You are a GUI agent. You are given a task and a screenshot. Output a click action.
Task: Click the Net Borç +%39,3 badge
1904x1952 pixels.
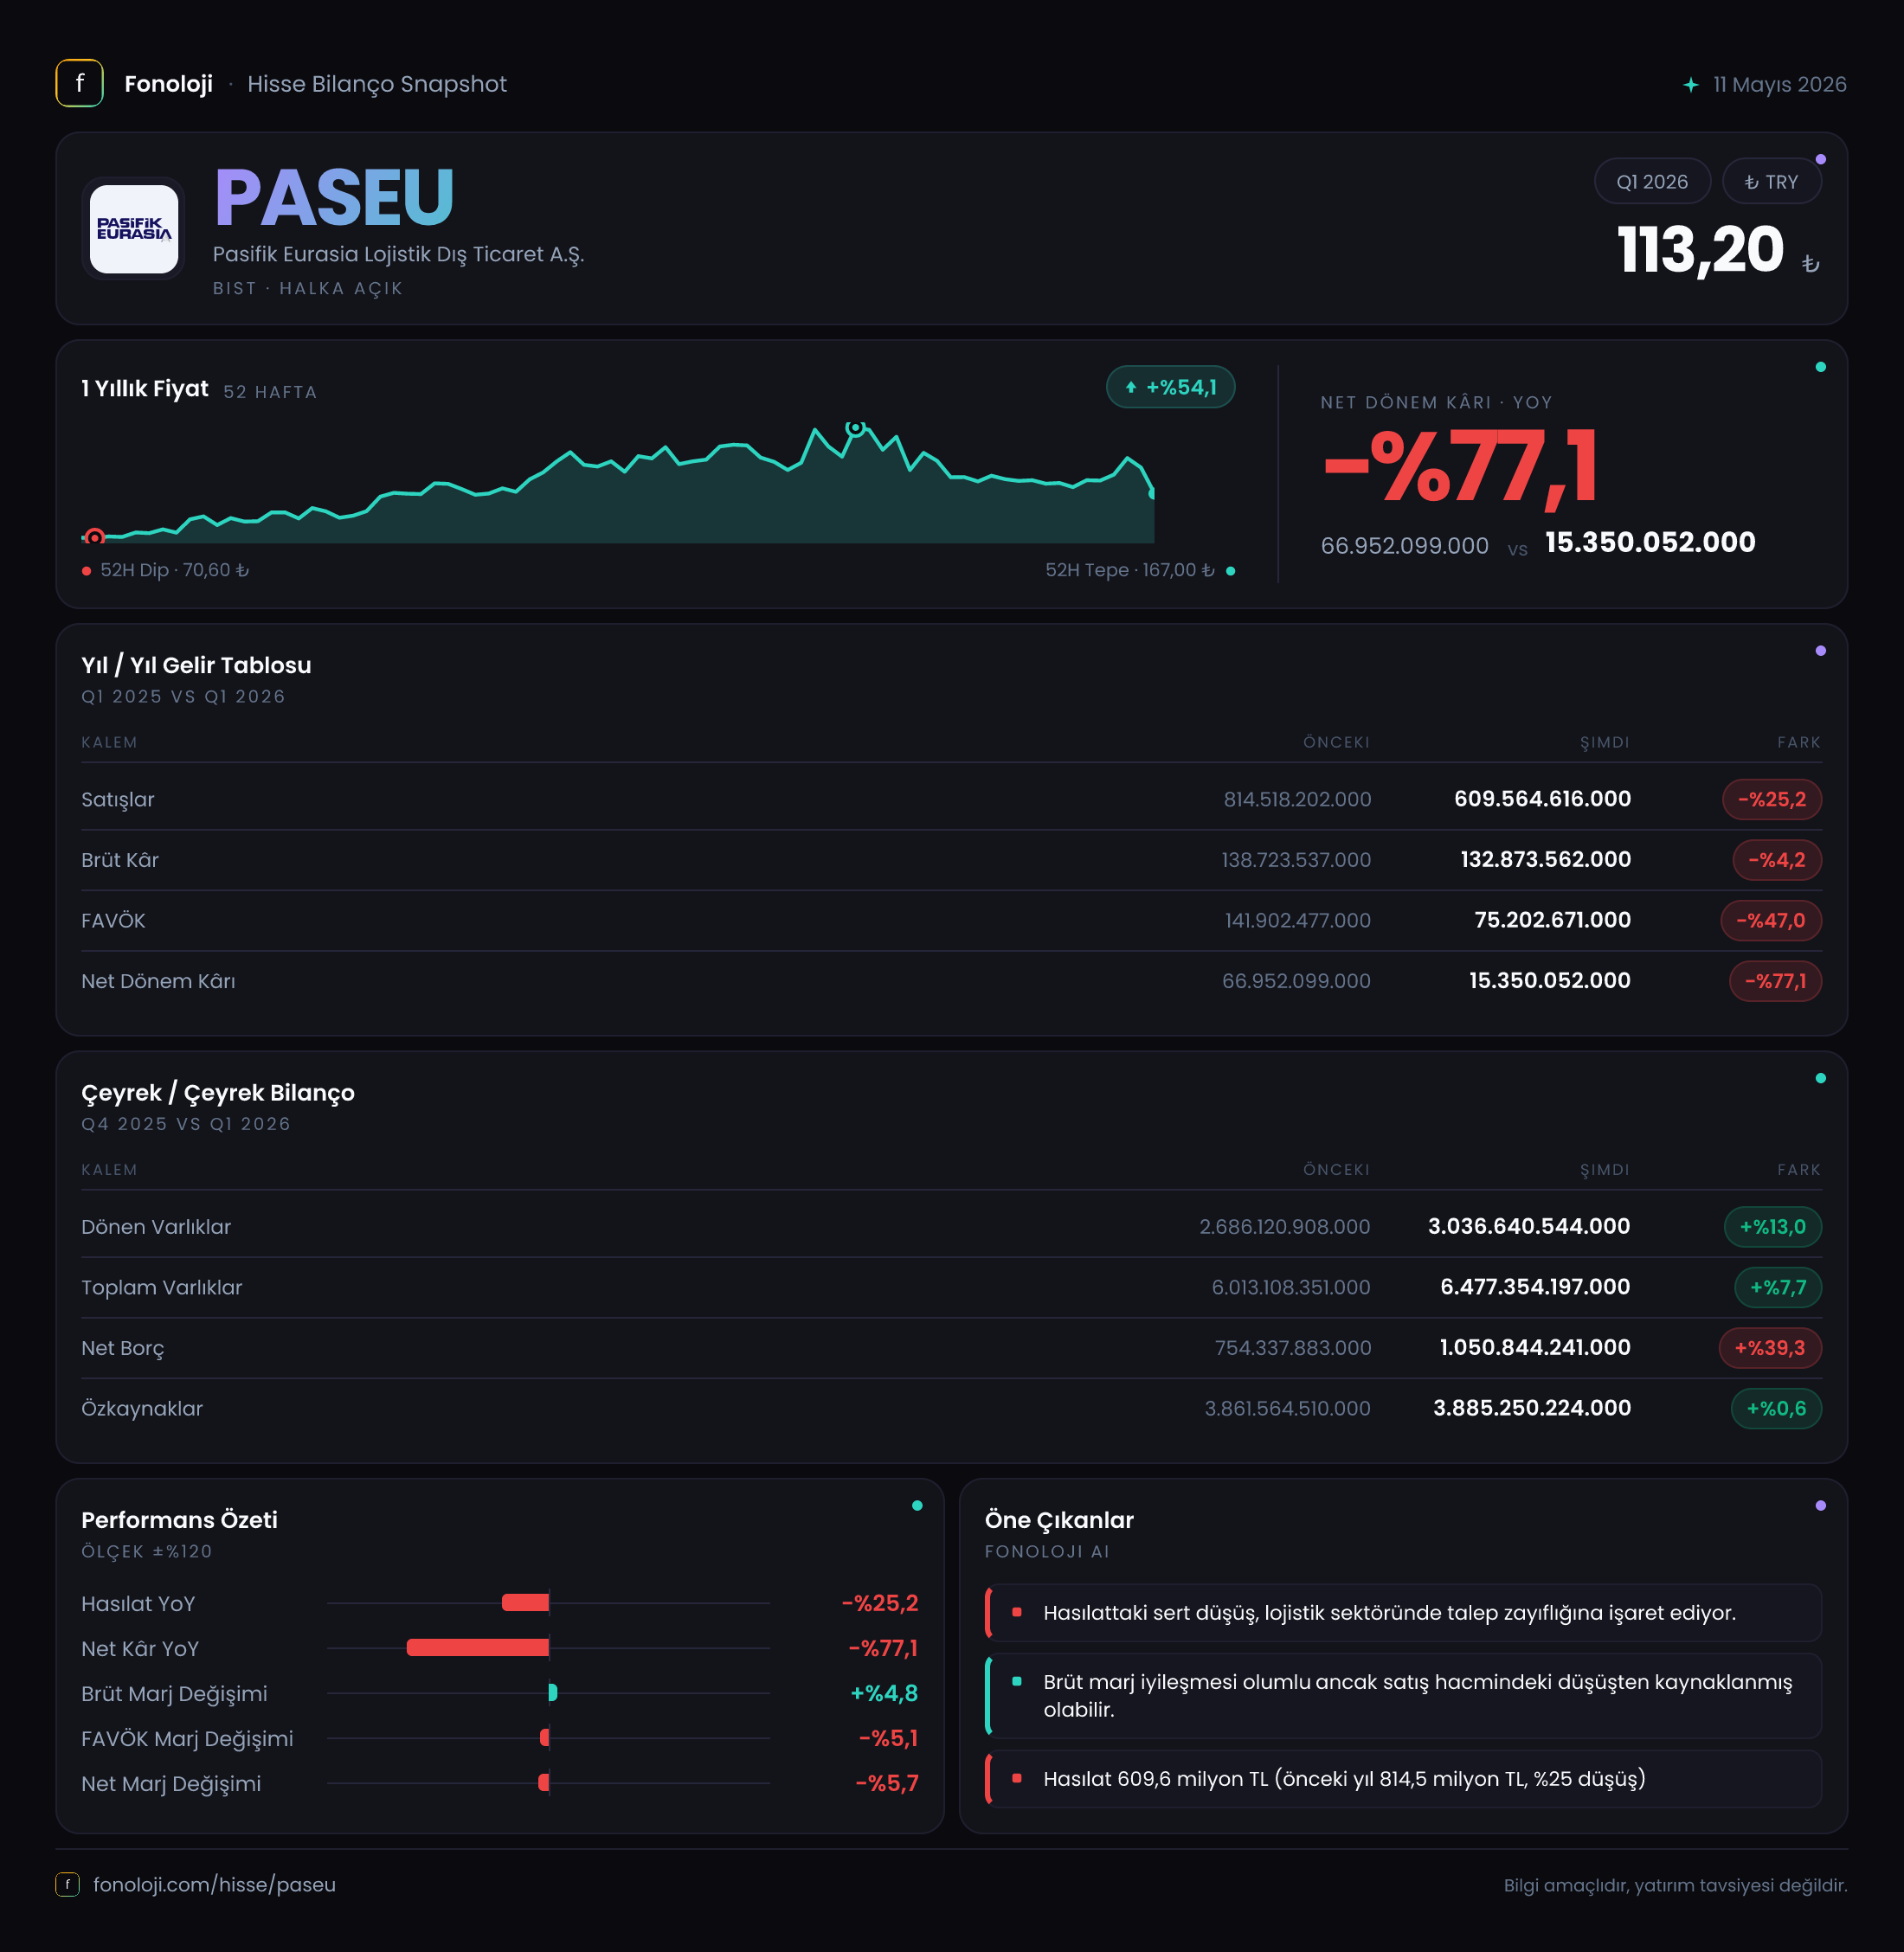(1769, 1347)
